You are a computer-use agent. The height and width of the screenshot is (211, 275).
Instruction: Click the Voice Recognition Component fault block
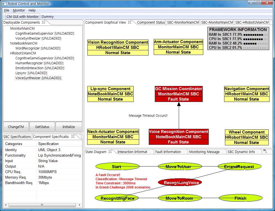[x=178, y=137]
